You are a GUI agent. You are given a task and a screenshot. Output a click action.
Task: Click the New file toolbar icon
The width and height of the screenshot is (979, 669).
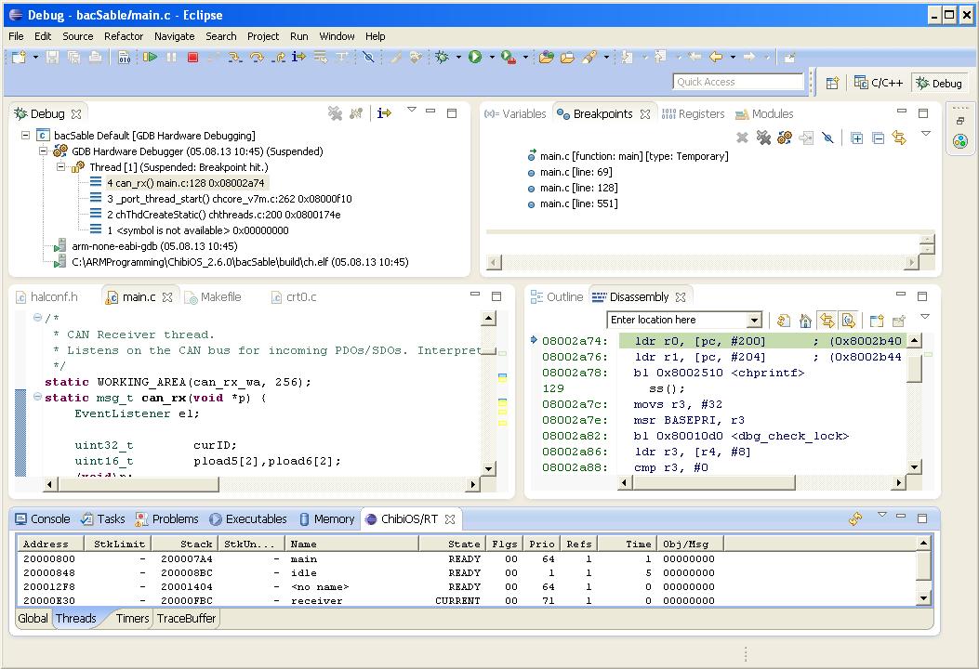click(x=20, y=58)
